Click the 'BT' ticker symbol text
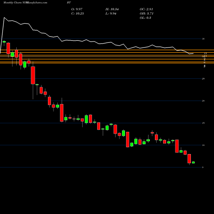The width and height of the screenshot is (214, 214). point(68,3)
